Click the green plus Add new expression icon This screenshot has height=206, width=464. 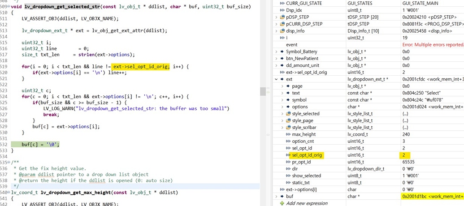[282, 203]
